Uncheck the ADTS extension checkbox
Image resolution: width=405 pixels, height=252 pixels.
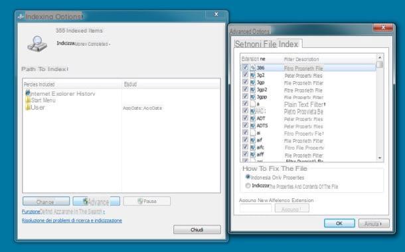click(245, 125)
